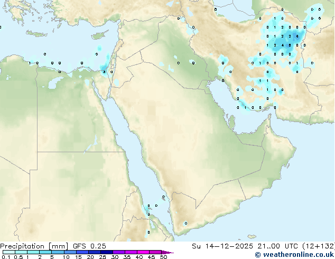
Task: Click the "[mm]" unit label
Action: (59, 246)
